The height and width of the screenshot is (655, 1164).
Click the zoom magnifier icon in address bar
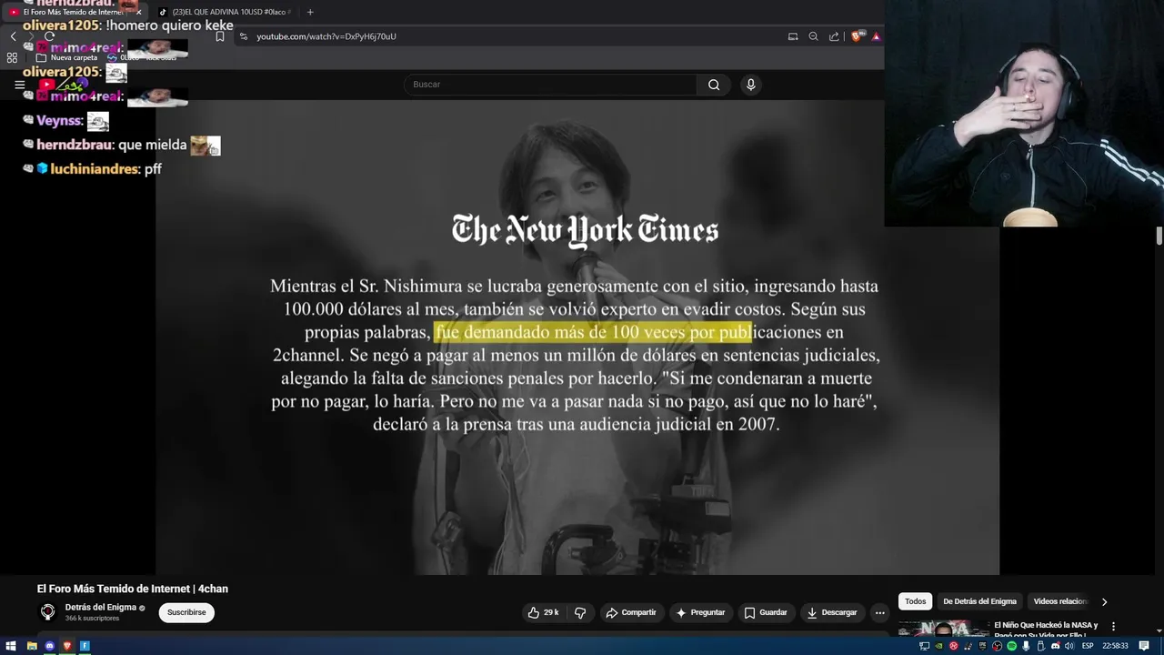(x=813, y=36)
